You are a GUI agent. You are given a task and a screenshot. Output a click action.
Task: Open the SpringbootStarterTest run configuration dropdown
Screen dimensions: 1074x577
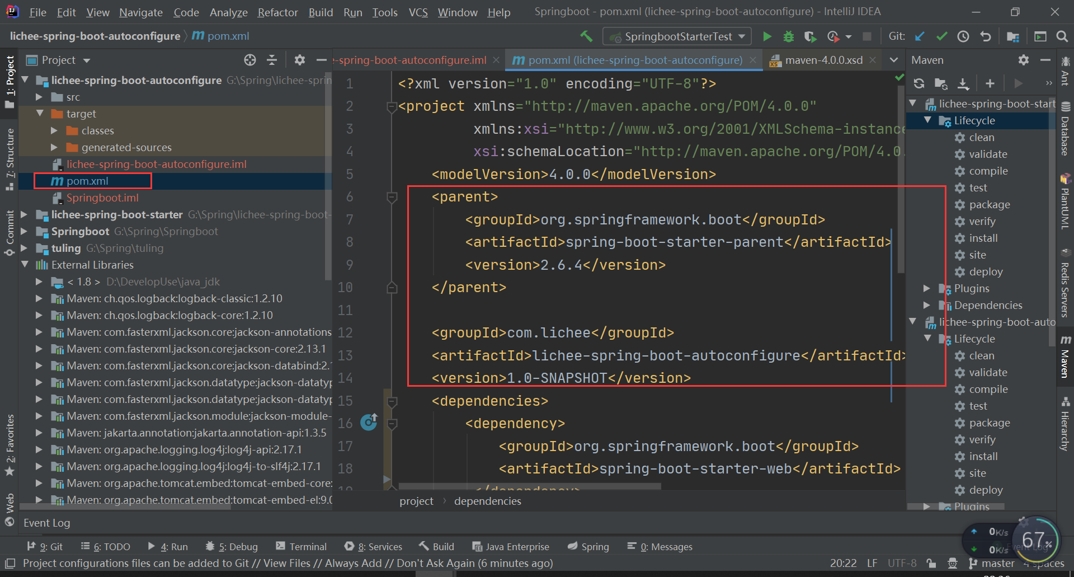click(677, 36)
